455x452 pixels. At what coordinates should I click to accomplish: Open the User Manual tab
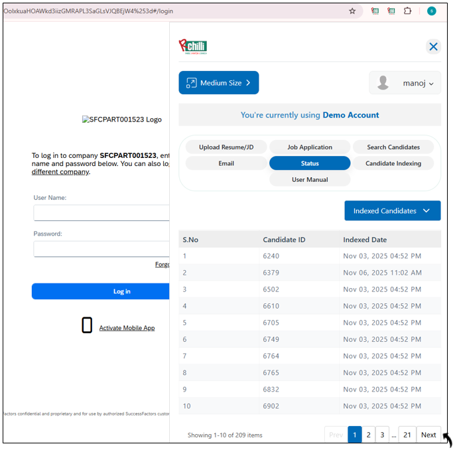click(310, 180)
